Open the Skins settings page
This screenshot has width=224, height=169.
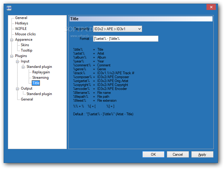(x=25, y=45)
